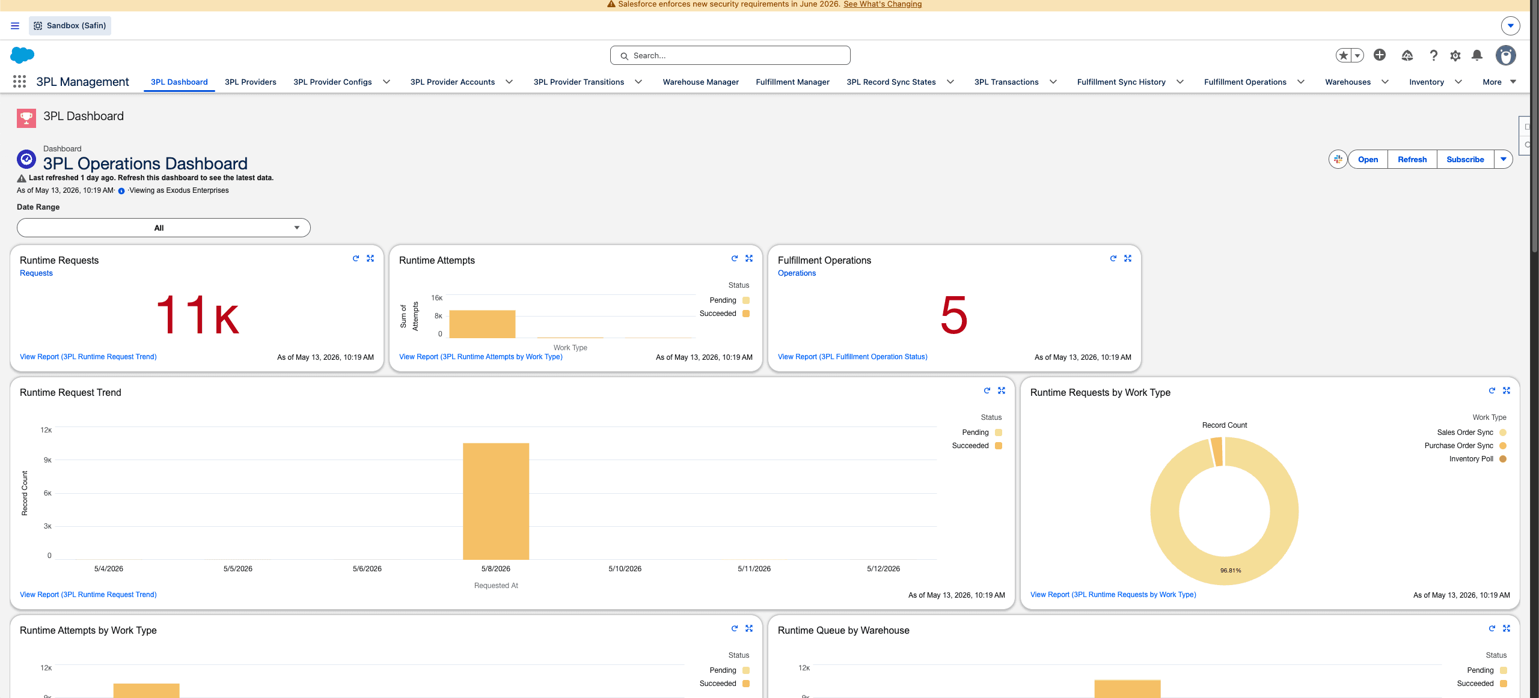Screen dimensions: 1539x698
Task: Open the Inventory tab
Action: click(x=1427, y=82)
